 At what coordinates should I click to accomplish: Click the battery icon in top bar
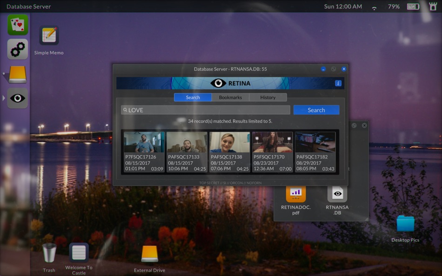pos(413,7)
